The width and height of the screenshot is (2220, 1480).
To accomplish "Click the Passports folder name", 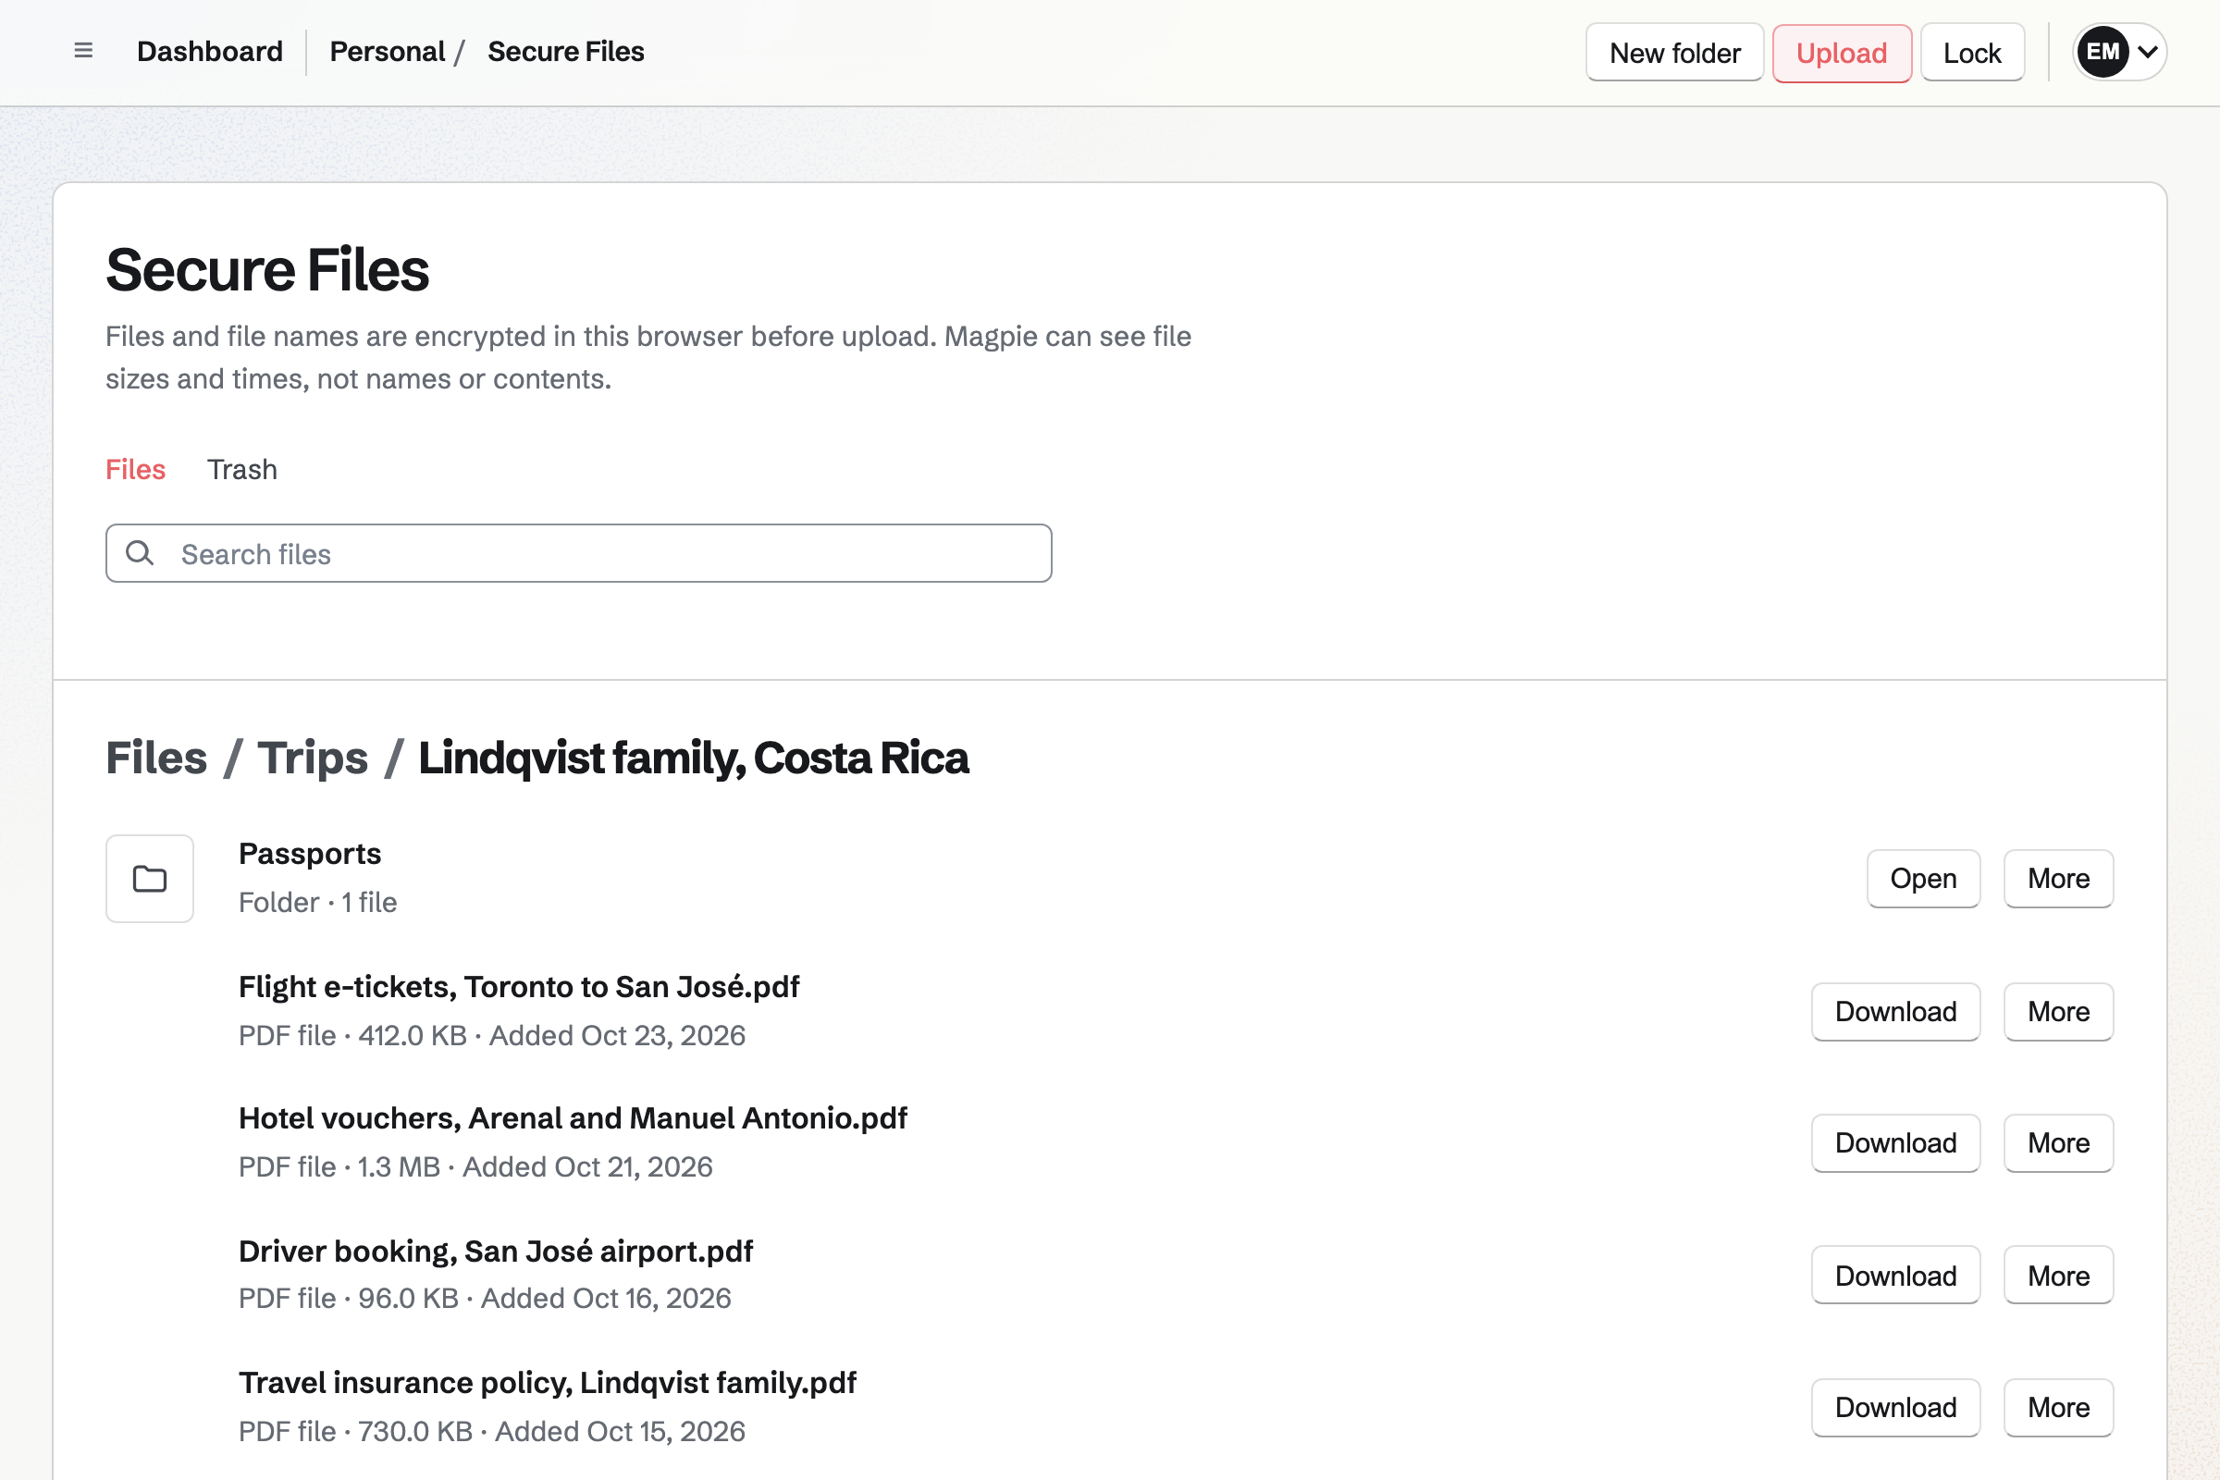I will (310, 853).
